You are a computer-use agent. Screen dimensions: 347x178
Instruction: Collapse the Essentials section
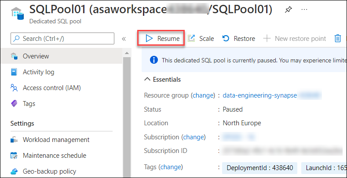[x=162, y=80]
